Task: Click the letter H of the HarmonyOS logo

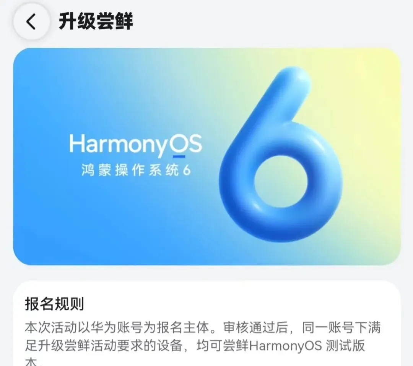Action: tap(76, 143)
